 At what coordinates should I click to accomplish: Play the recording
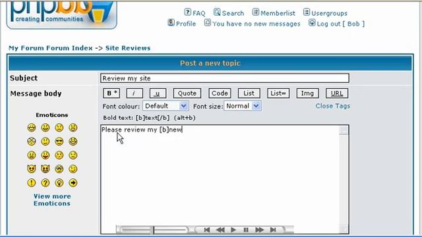(x=233, y=230)
